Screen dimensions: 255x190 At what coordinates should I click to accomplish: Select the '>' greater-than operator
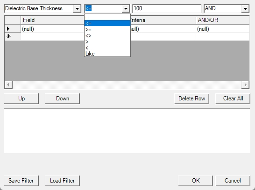click(x=107, y=42)
